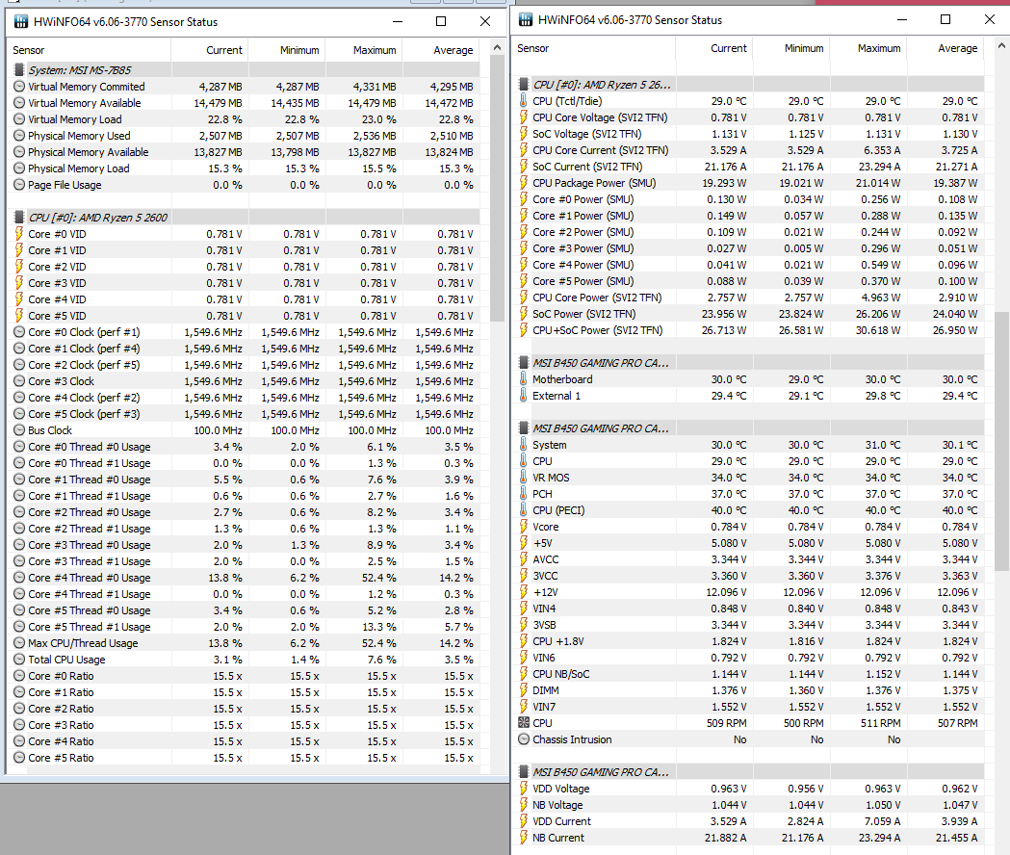Click the clock icon beside Core #0 Ratio
Image resolution: width=1010 pixels, height=855 pixels.
tap(19, 676)
